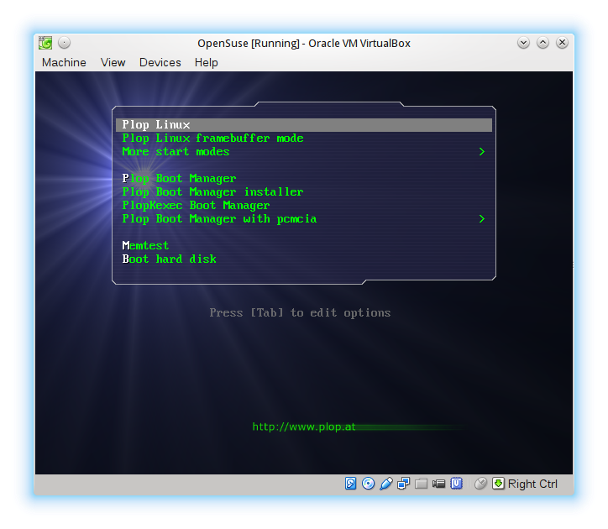Click the mouse integration status icon

(x=480, y=483)
